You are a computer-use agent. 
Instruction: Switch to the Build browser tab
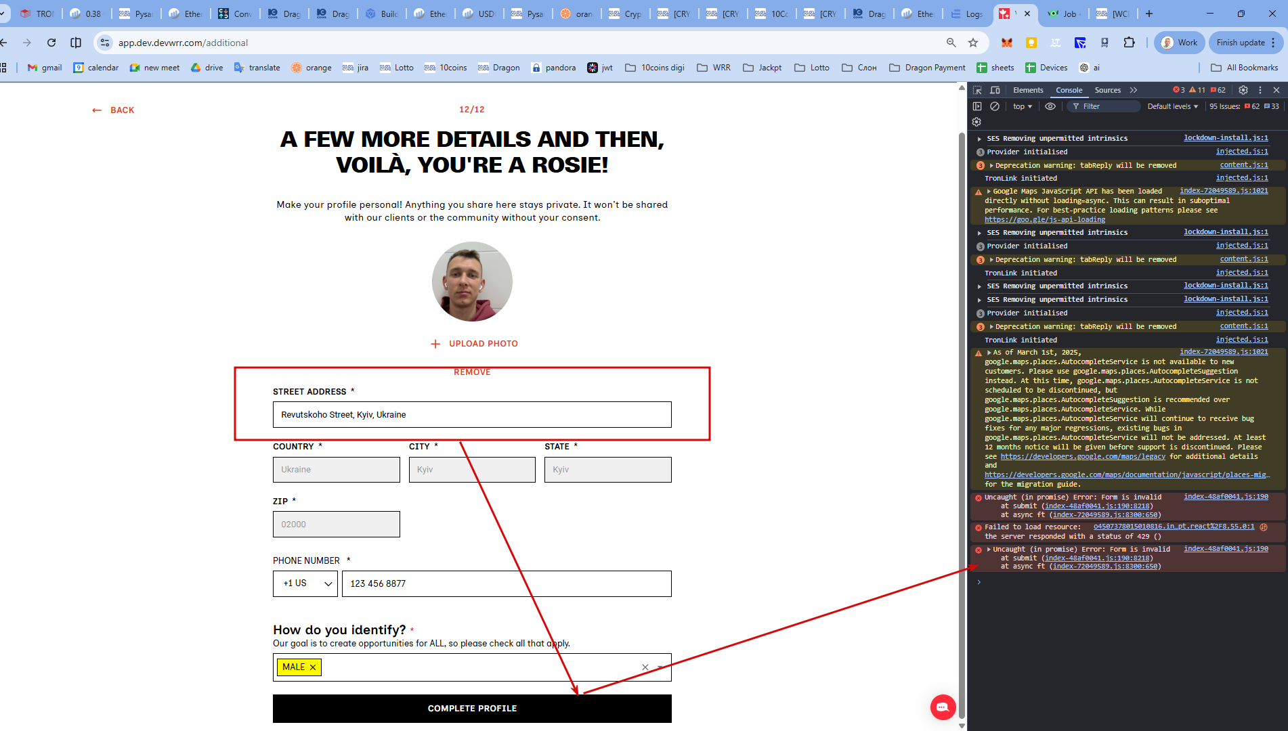point(383,14)
